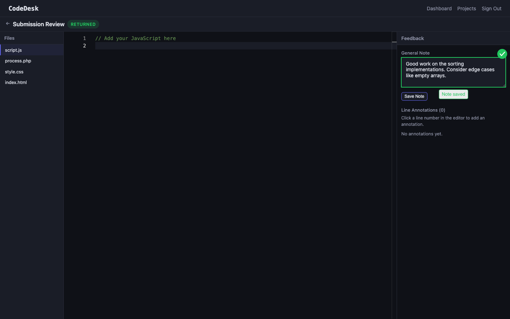Sign out of CodeDesk

click(x=491, y=9)
